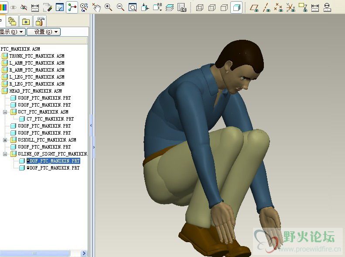The width and height of the screenshot is (345, 257).
Task: Click the repaint screen icon
Action: point(60,7)
